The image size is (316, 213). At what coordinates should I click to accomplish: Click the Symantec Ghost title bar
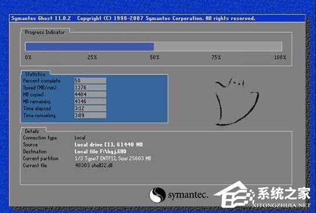point(157,18)
